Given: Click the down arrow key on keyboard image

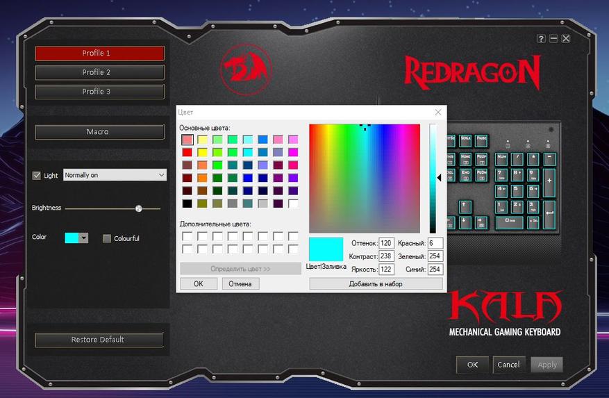Looking at the screenshot, I should [465, 223].
